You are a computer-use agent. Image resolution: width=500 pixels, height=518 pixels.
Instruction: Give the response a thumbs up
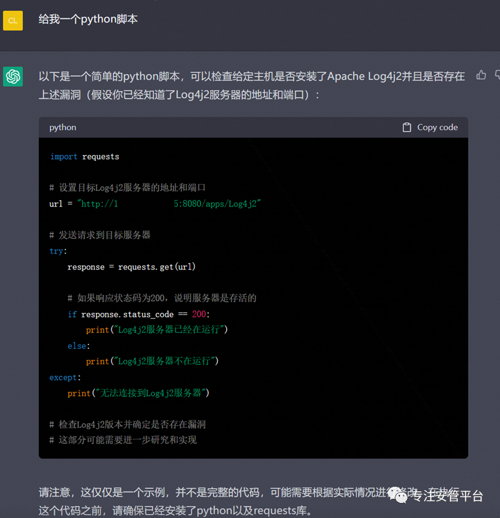(481, 75)
